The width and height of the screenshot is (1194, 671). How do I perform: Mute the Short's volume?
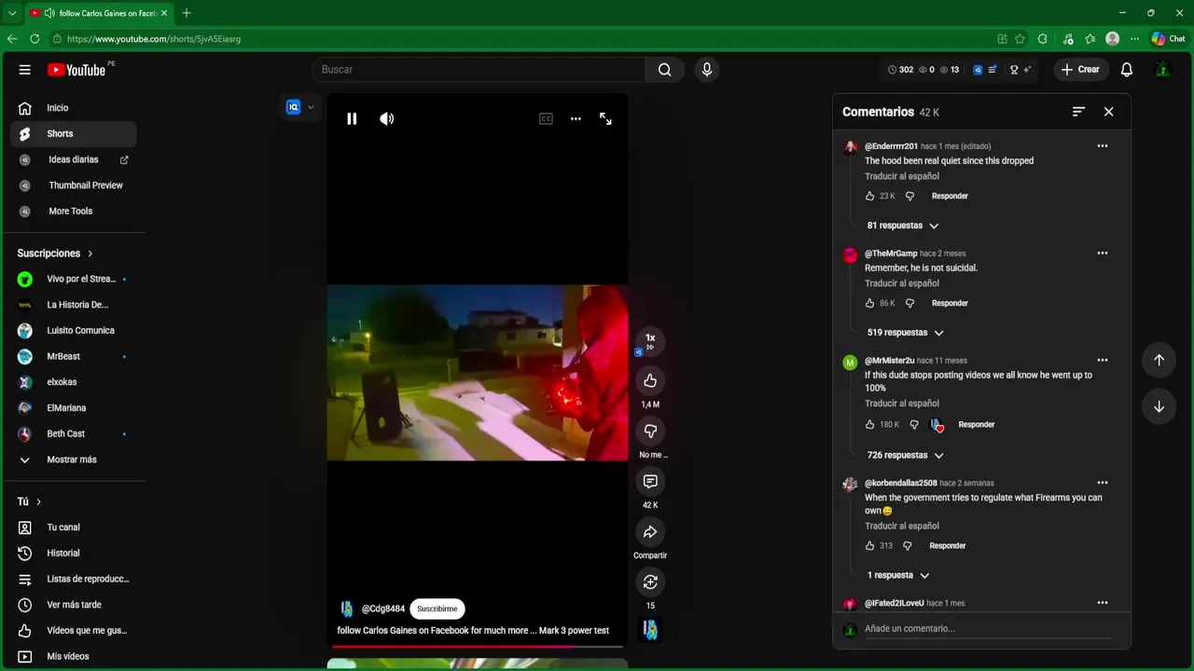[386, 119]
